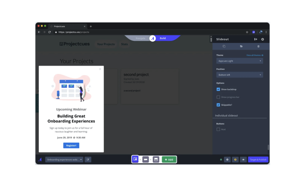This screenshot has height=196, width=305.
Task: Select the third step icon
Action: pyautogui.click(x=156, y=159)
